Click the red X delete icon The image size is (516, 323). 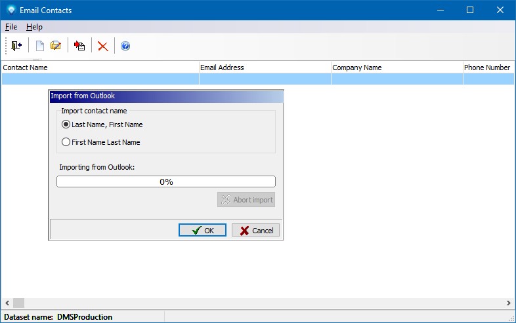102,46
